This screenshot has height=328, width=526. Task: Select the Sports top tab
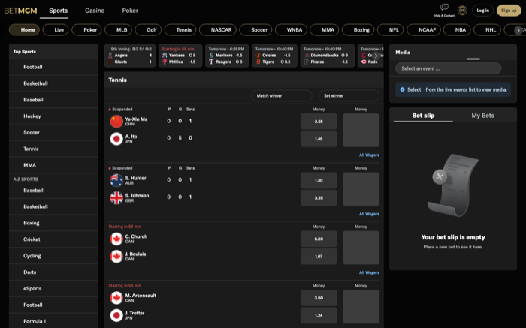tap(58, 11)
